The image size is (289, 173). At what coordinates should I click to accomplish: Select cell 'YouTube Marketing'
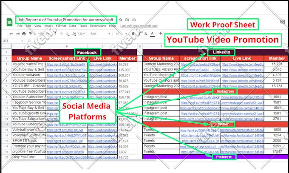pos(161,75)
